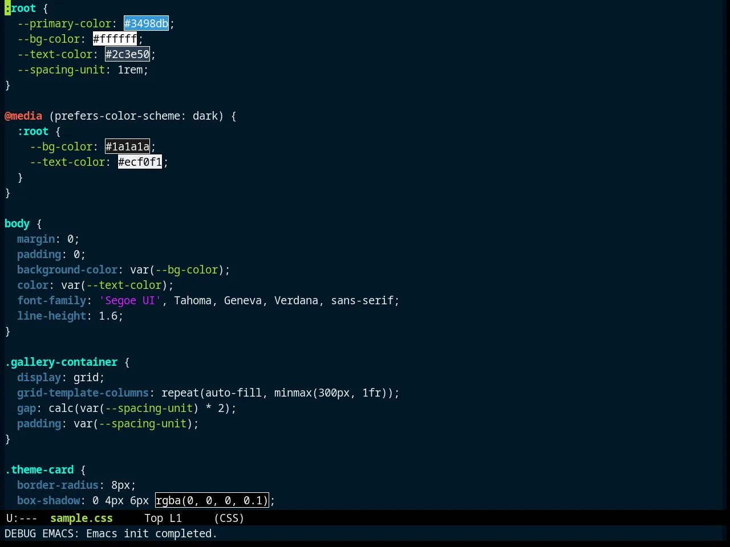Click the .theme-card selector
The height and width of the screenshot is (547, 730).
(39, 470)
